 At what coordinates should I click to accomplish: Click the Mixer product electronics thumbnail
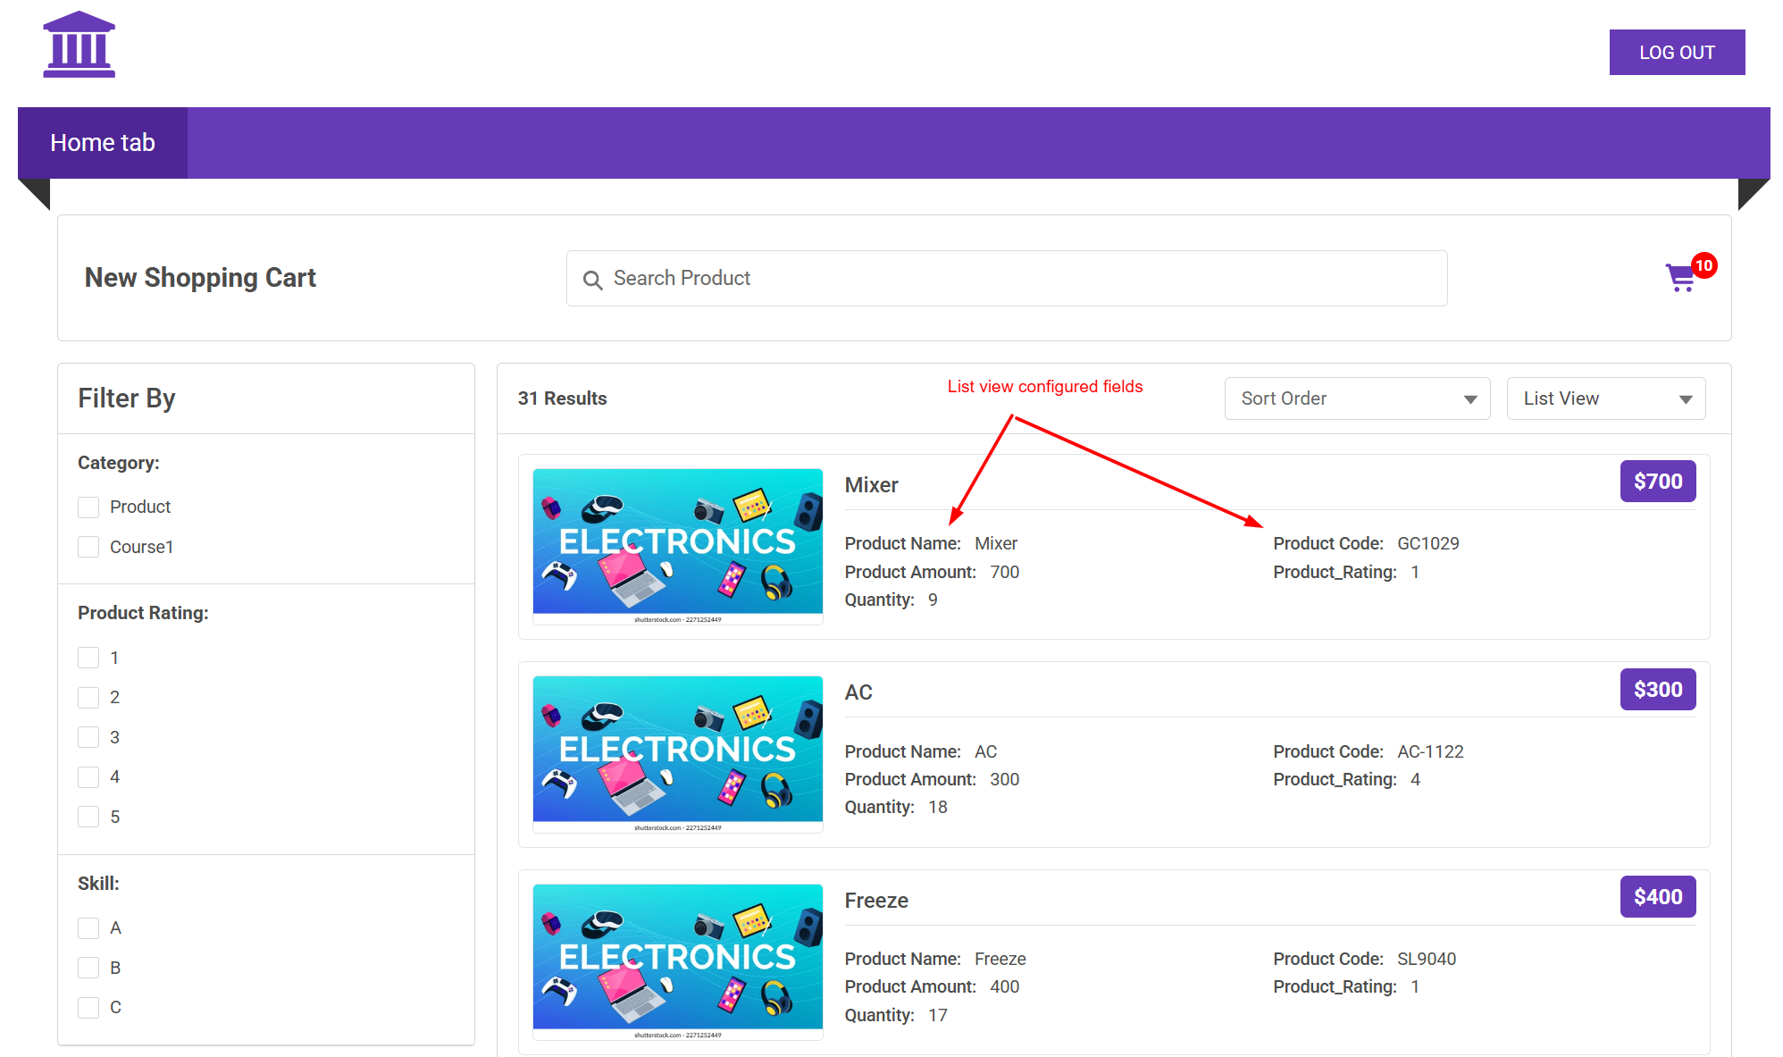click(677, 545)
